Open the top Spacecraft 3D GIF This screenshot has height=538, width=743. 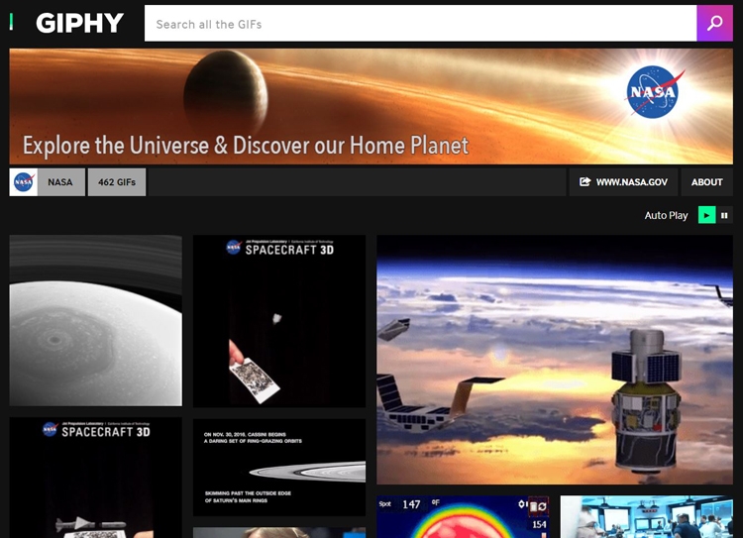click(279, 321)
